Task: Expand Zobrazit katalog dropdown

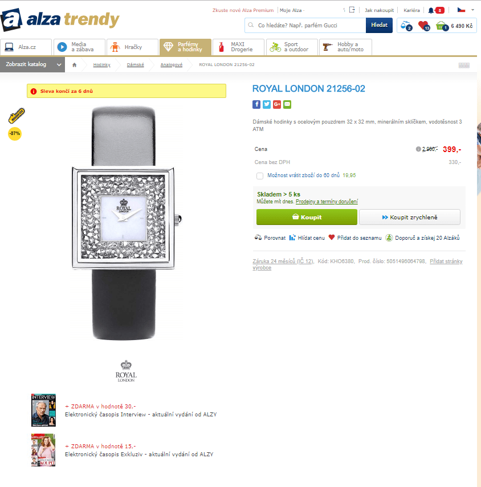Action: [32, 64]
